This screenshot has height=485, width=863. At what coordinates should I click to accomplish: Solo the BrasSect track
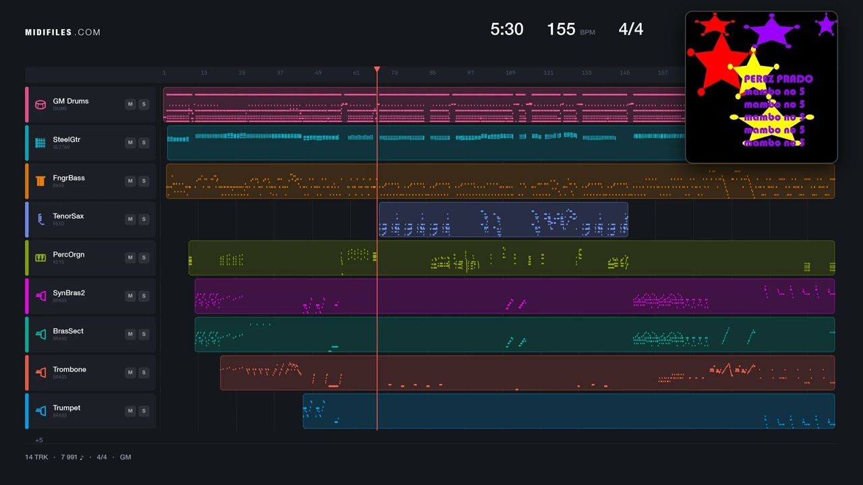tap(143, 335)
